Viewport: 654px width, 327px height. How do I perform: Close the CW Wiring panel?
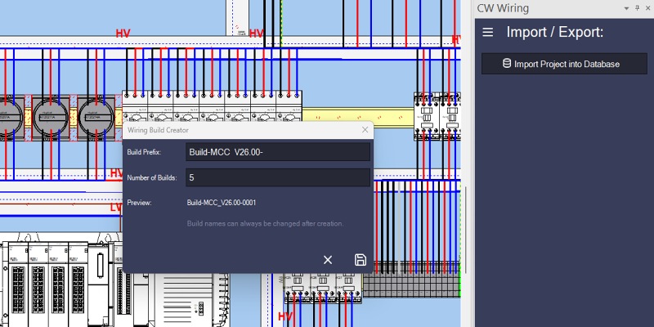pos(647,8)
